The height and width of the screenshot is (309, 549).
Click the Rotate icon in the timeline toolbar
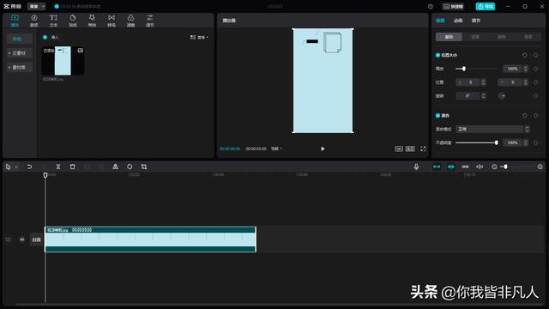(130, 167)
